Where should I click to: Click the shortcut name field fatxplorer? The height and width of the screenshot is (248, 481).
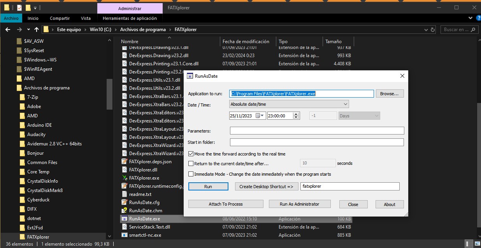tap(350, 187)
